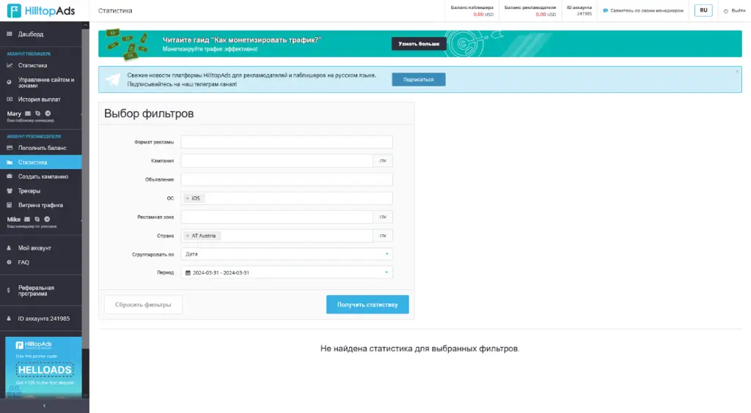Email publisher manager Mary via envelope icon
Viewport: 751px width, 413px height.
pyautogui.click(x=28, y=114)
